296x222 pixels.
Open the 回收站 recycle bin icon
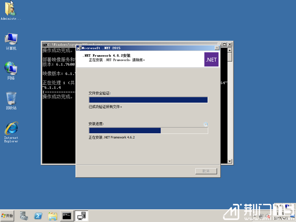click(x=11, y=101)
